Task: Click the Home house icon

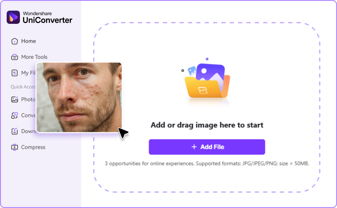Action: coord(14,41)
